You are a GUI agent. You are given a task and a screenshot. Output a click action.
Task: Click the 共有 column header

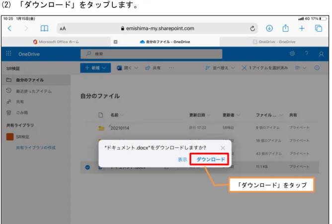[293, 115]
